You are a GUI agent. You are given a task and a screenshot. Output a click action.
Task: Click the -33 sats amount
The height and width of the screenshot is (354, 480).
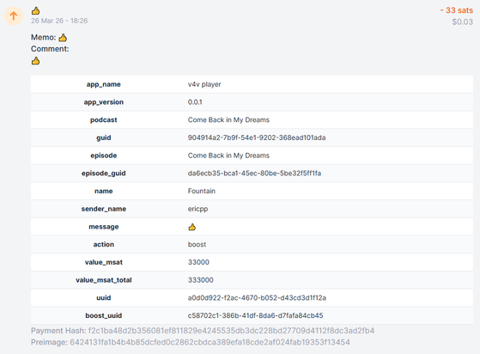click(x=457, y=10)
